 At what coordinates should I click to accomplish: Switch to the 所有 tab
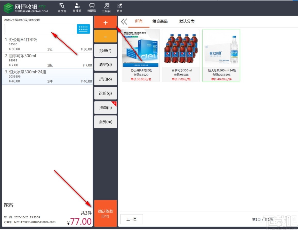click(139, 21)
